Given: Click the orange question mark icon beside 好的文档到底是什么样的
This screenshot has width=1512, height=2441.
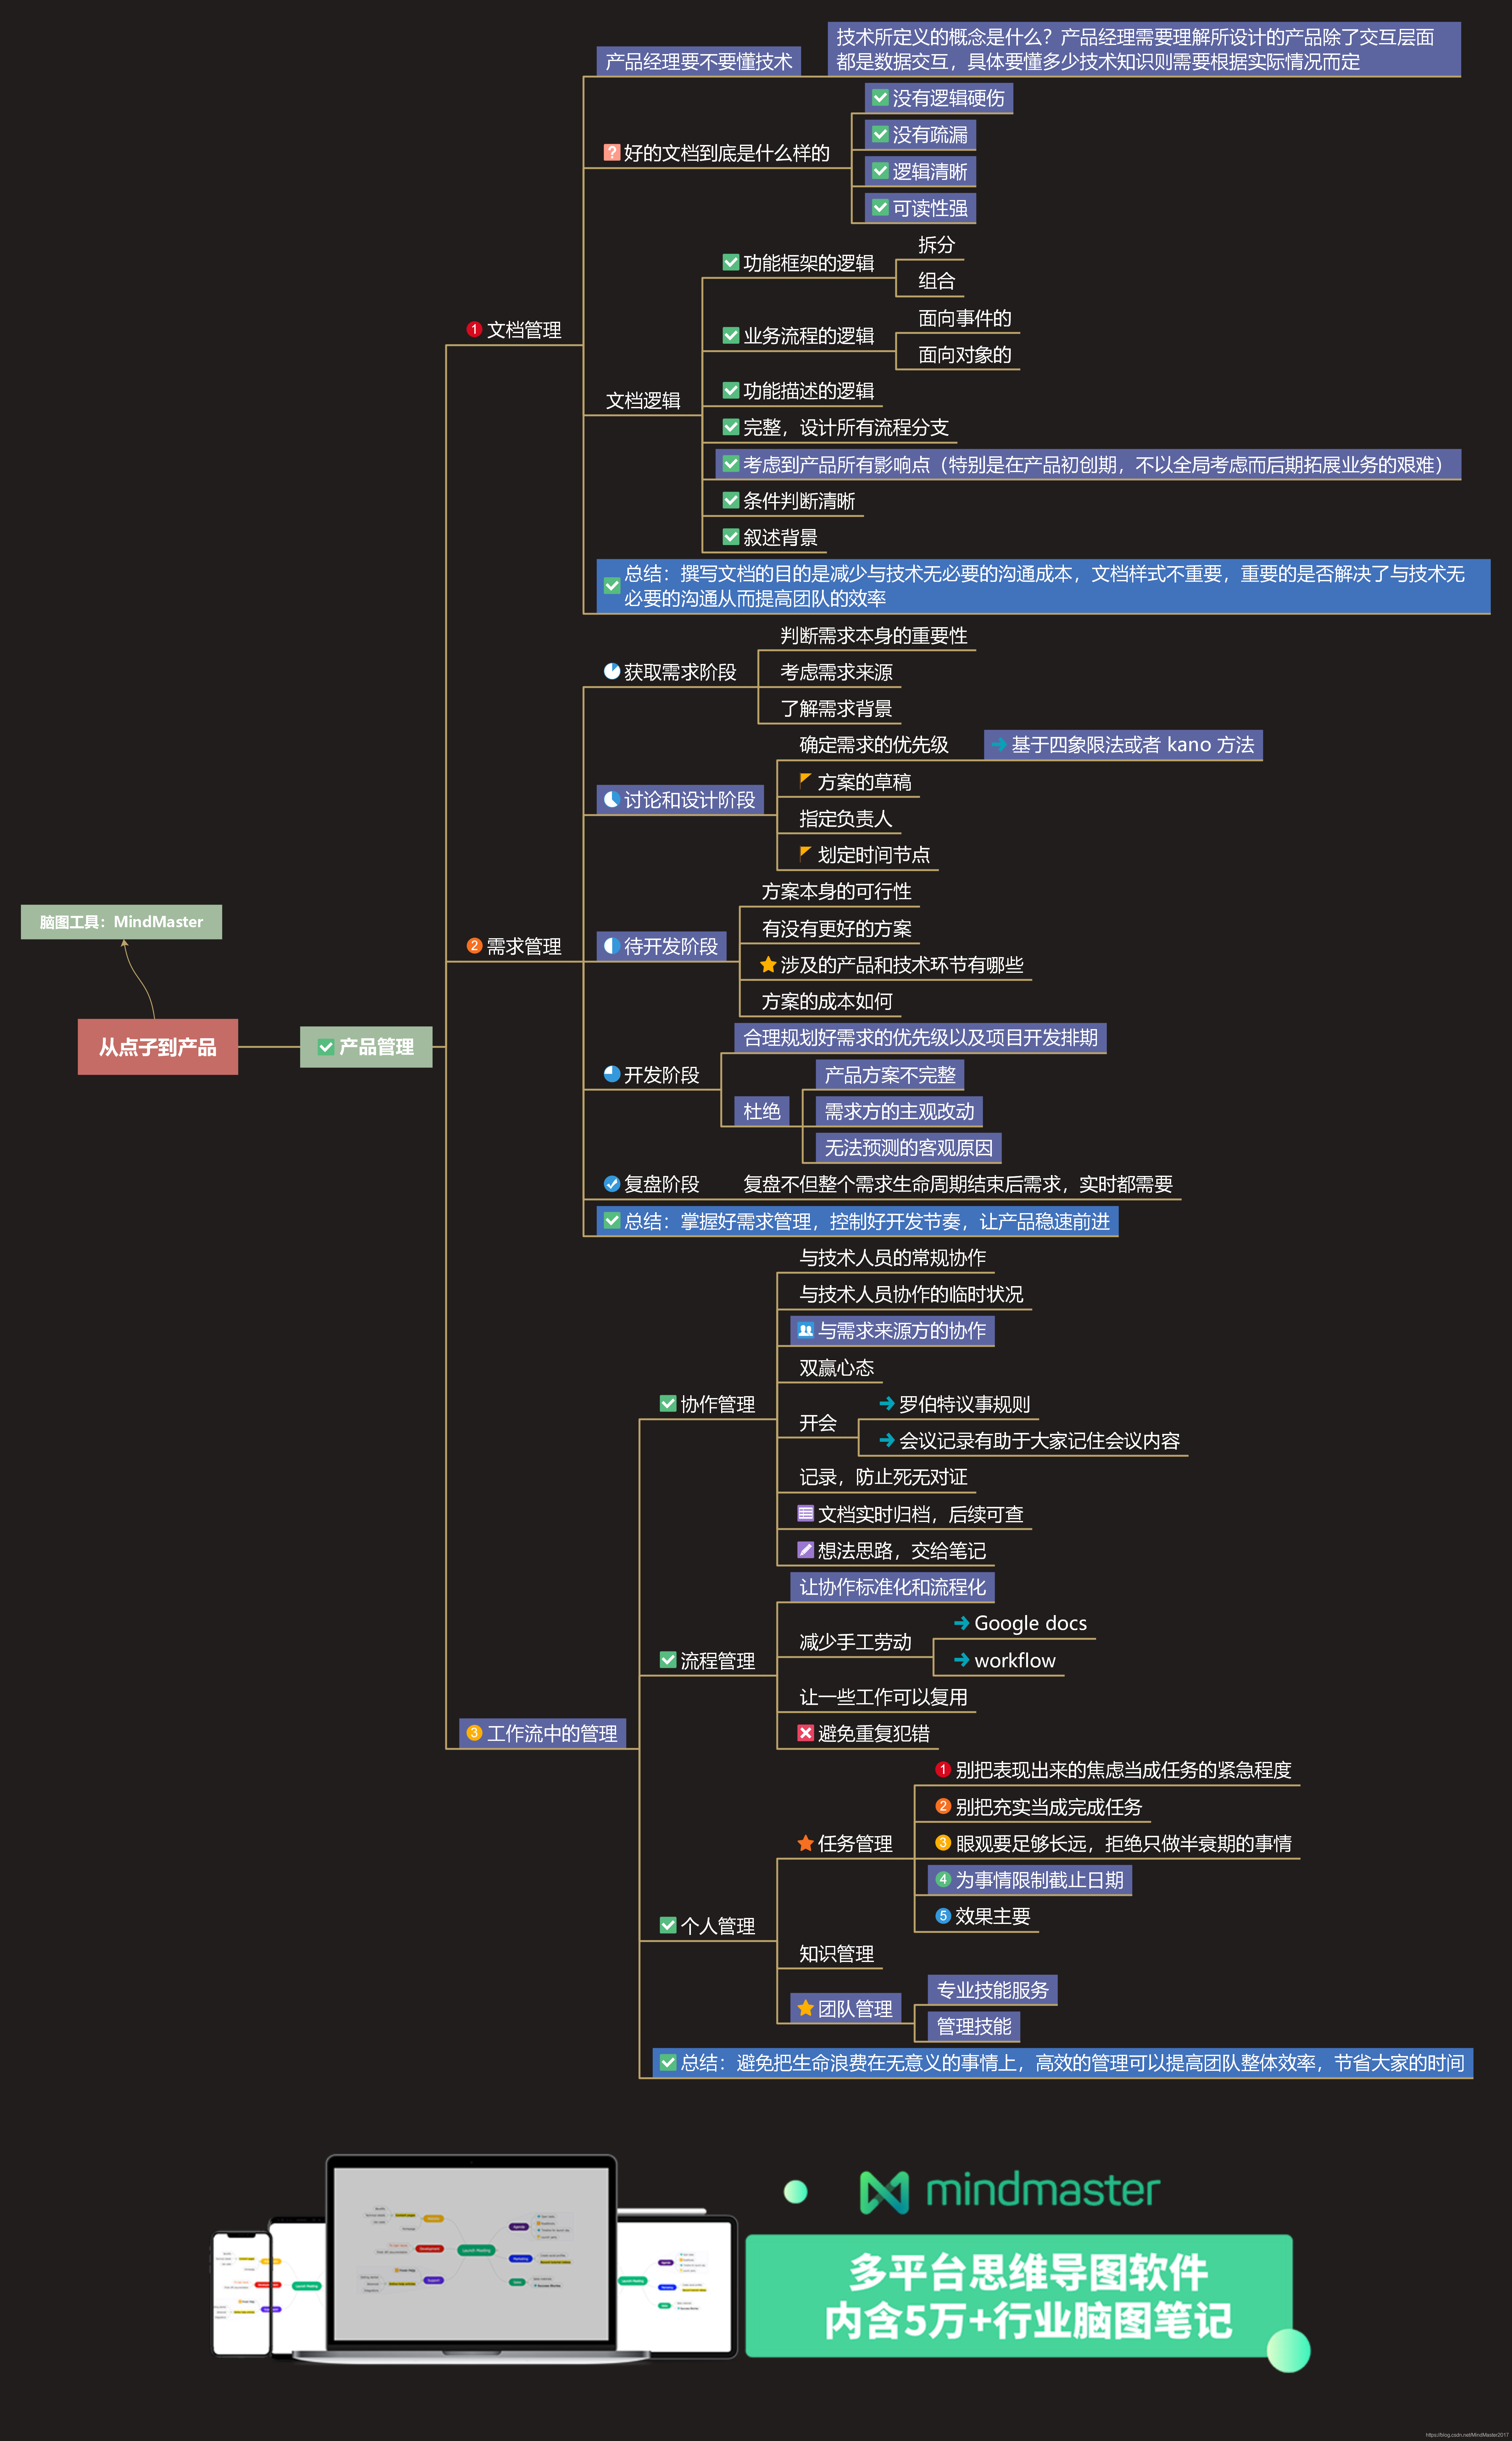Looking at the screenshot, I should [612, 152].
